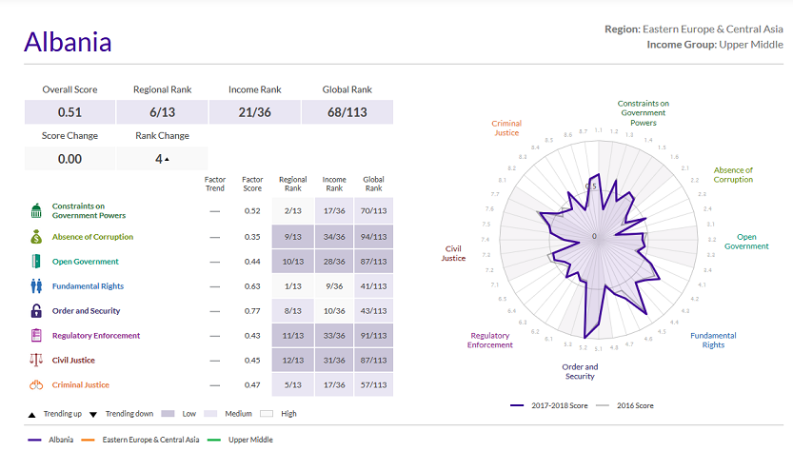Click the Global Rank 68/113 value box
Screen dimensions: 793x451
(x=347, y=112)
